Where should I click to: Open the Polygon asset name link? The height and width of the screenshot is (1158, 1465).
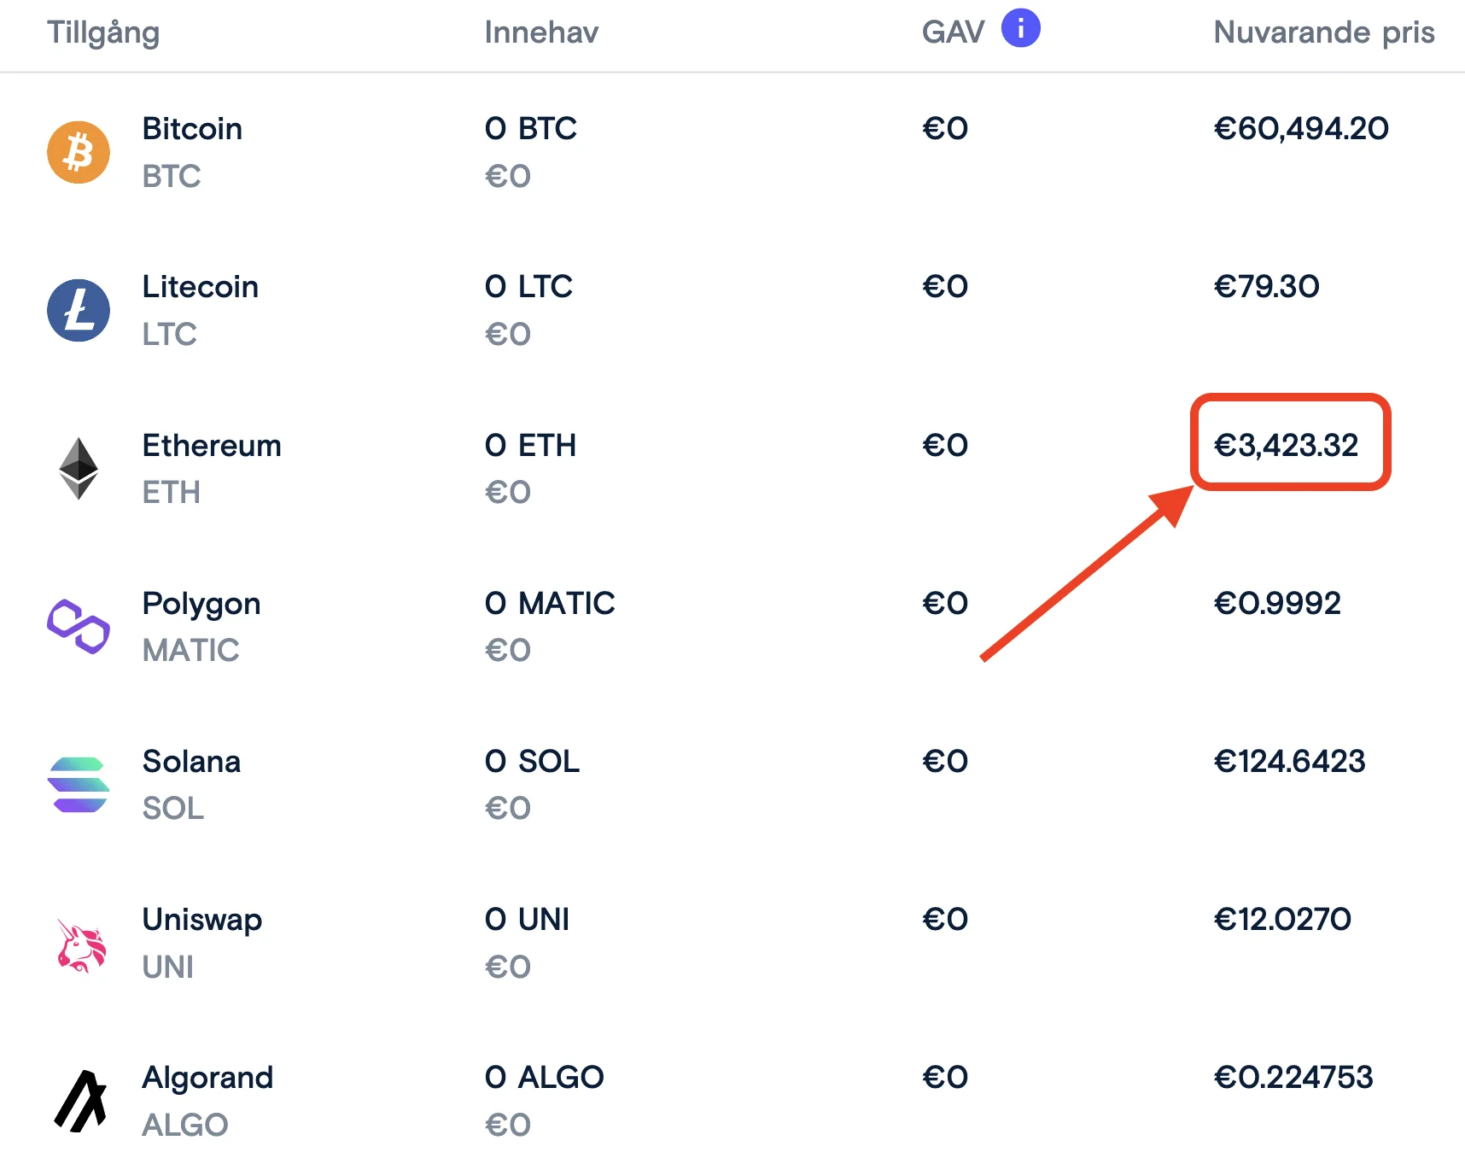coord(201,604)
